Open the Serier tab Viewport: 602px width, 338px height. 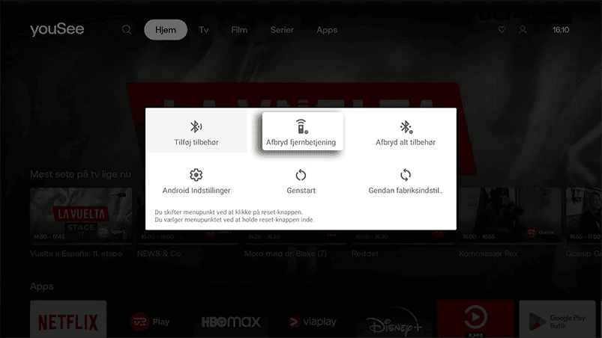pyautogui.click(x=282, y=30)
